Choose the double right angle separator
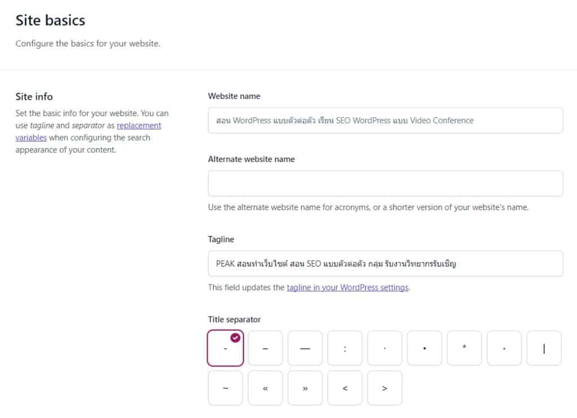Image resolution: width=577 pixels, height=418 pixels. point(305,388)
